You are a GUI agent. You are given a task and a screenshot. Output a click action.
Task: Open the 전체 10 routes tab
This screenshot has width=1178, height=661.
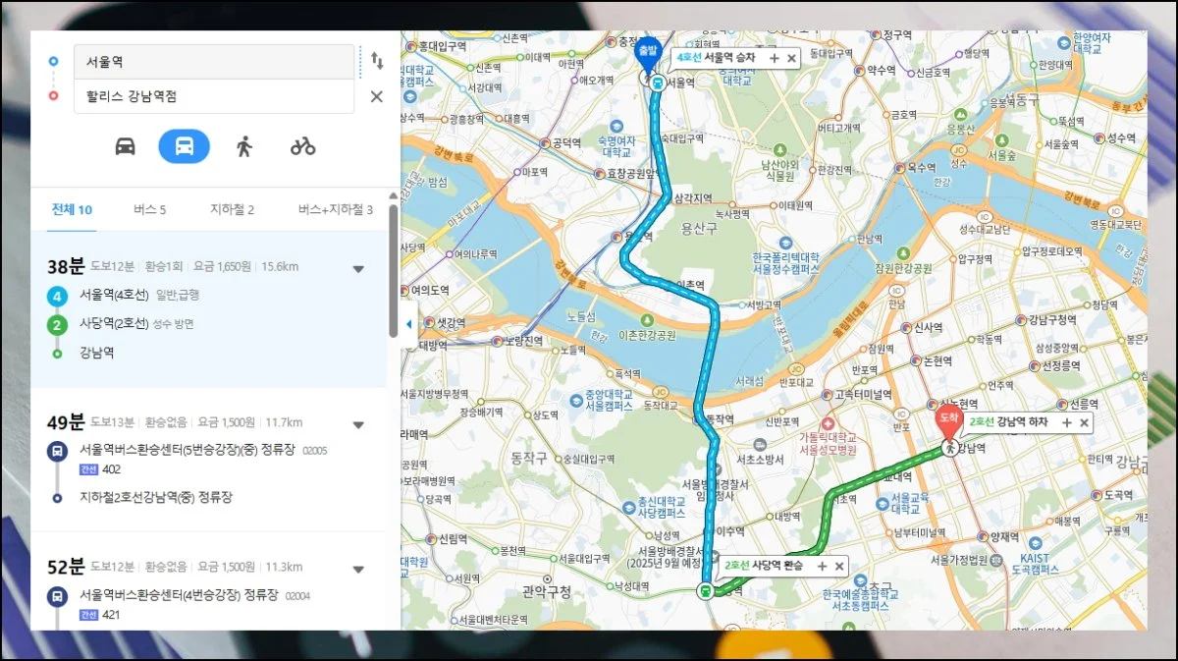72,209
